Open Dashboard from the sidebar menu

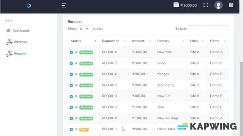[21, 31]
